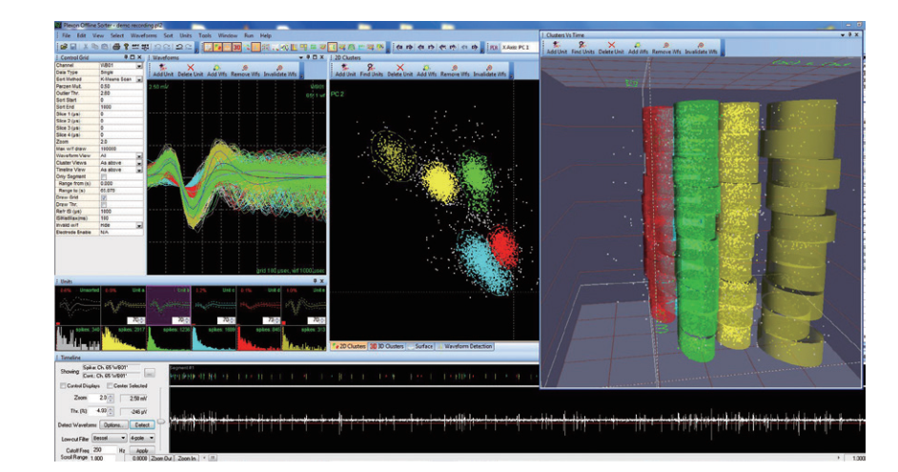Viewport: 898px width, 472px height.
Task: Click Open File icon in main toolbar
Action: [x=64, y=47]
